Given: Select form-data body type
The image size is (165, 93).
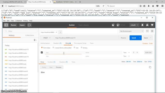Looking at the screenshot, I should [x=42, y=48].
